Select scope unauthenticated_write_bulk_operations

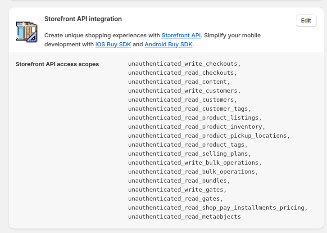tap(193, 163)
